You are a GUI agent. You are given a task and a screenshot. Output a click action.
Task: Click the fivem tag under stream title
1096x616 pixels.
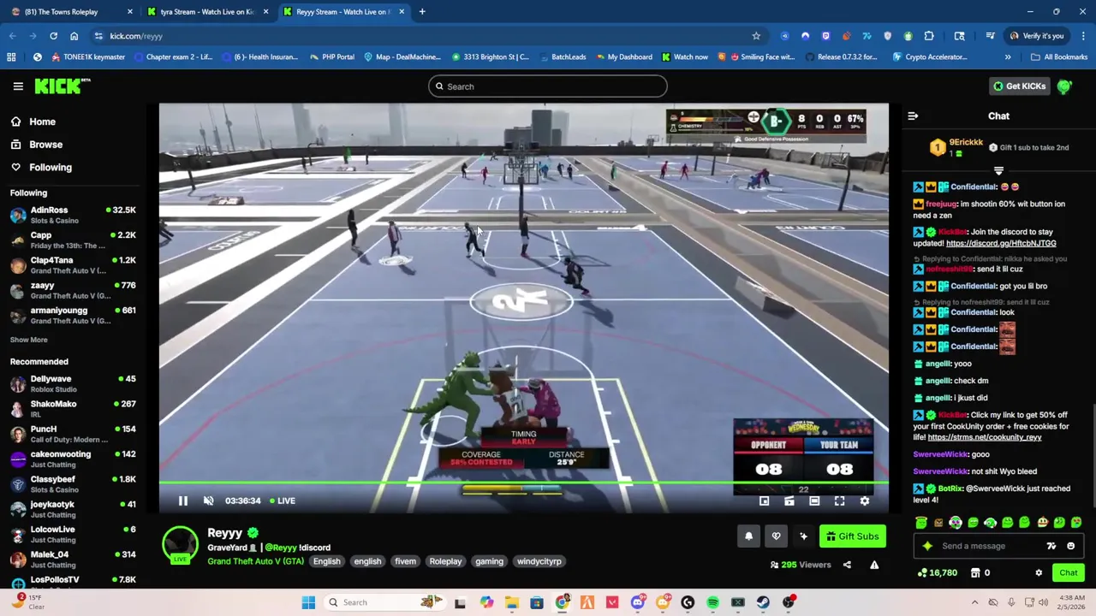coord(405,561)
